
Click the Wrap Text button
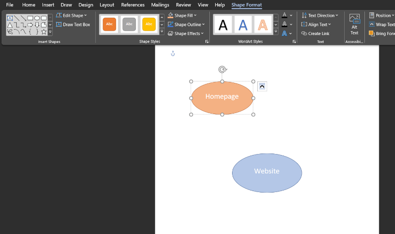pos(382,24)
